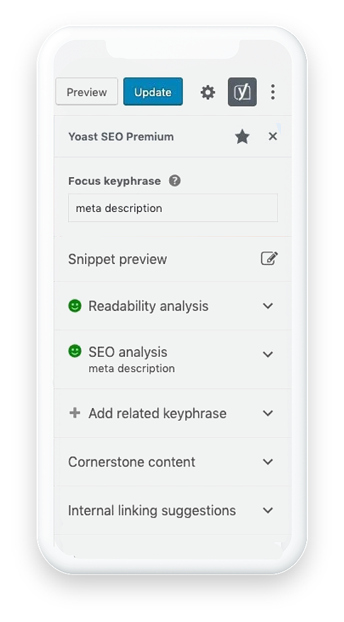
Task: Click the blue Update button
Action: click(153, 92)
